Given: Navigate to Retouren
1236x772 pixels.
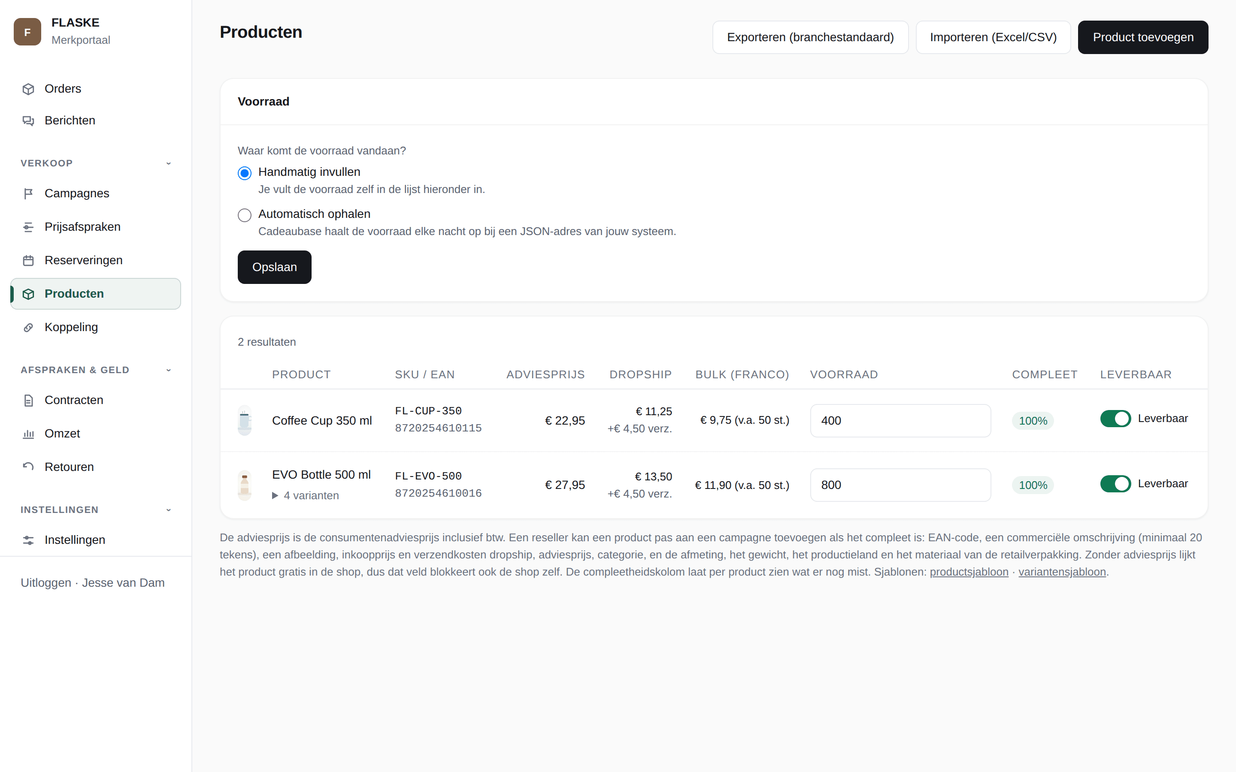Looking at the screenshot, I should tap(96, 467).
